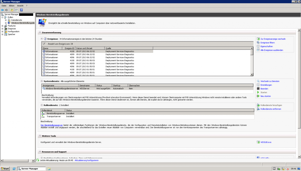The height and width of the screenshot is (171, 301).
Task: Collapse the Rollendienste subsection
Action: 42,105
